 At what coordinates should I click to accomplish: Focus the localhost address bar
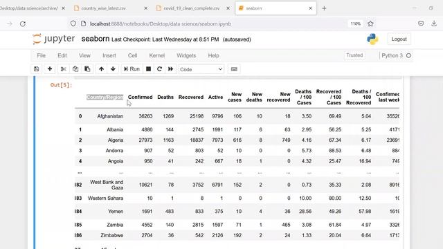[x=161, y=24]
